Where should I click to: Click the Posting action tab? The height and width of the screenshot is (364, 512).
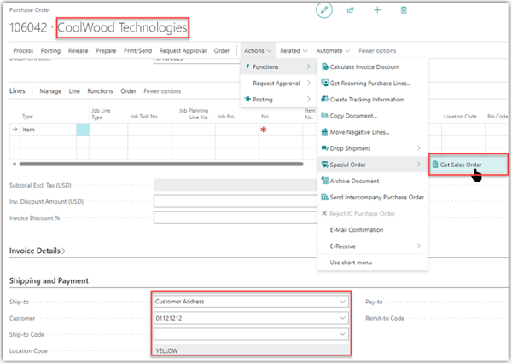click(x=50, y=50)
